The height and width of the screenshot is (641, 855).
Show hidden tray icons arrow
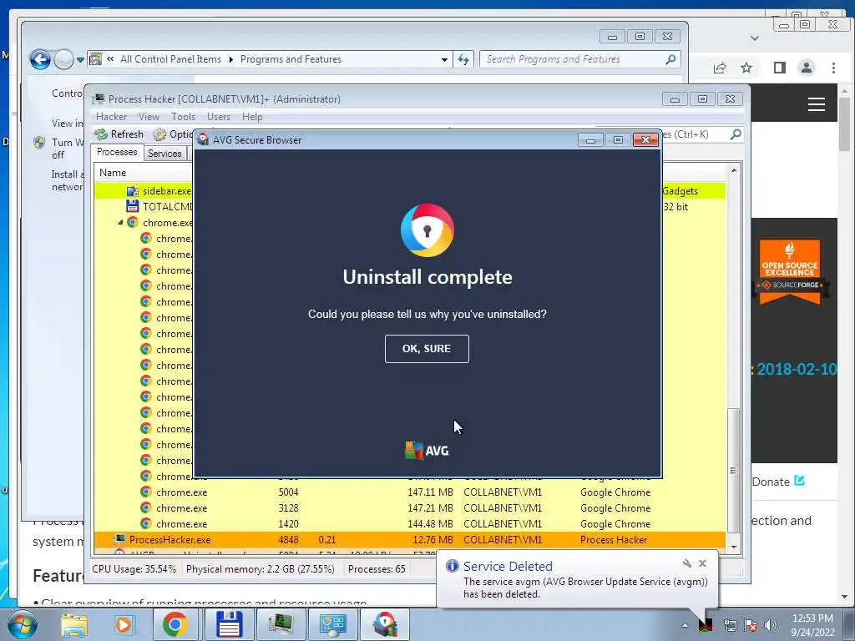click(685, 625)
